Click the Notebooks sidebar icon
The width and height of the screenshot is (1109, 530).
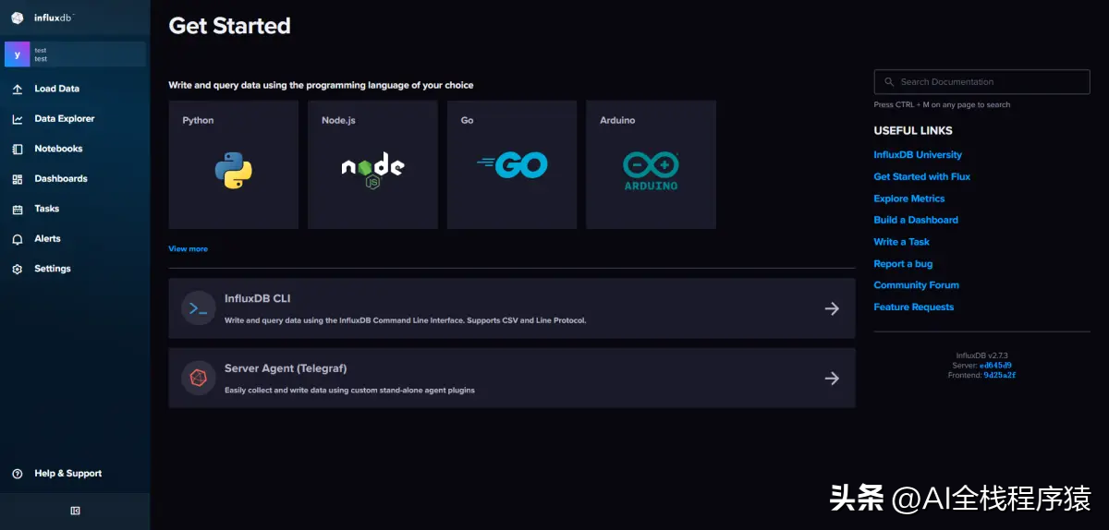click(x=18, y=149)
